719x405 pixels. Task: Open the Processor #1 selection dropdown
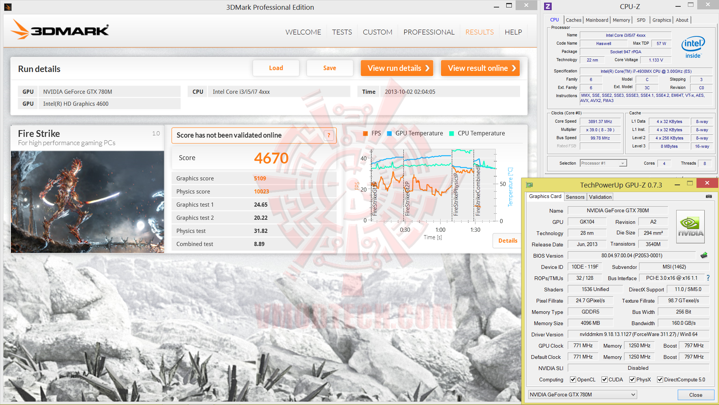[x=603, y=163]
